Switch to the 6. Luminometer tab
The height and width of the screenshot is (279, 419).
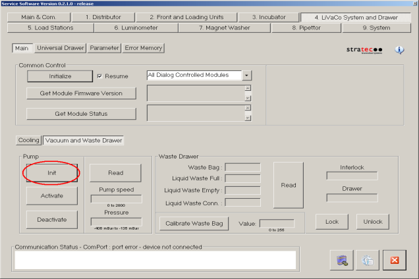tap(136, 28)
